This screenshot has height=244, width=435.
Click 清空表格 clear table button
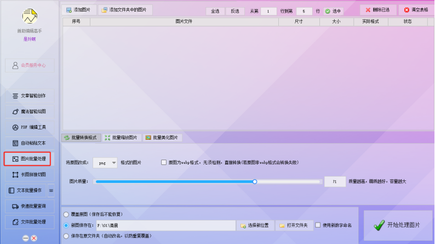coord(416,10)
